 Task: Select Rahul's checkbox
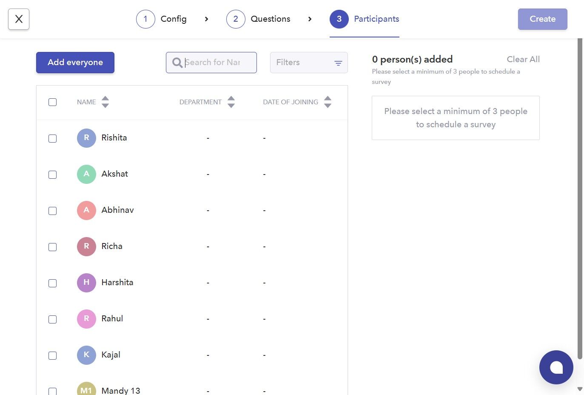53,319
